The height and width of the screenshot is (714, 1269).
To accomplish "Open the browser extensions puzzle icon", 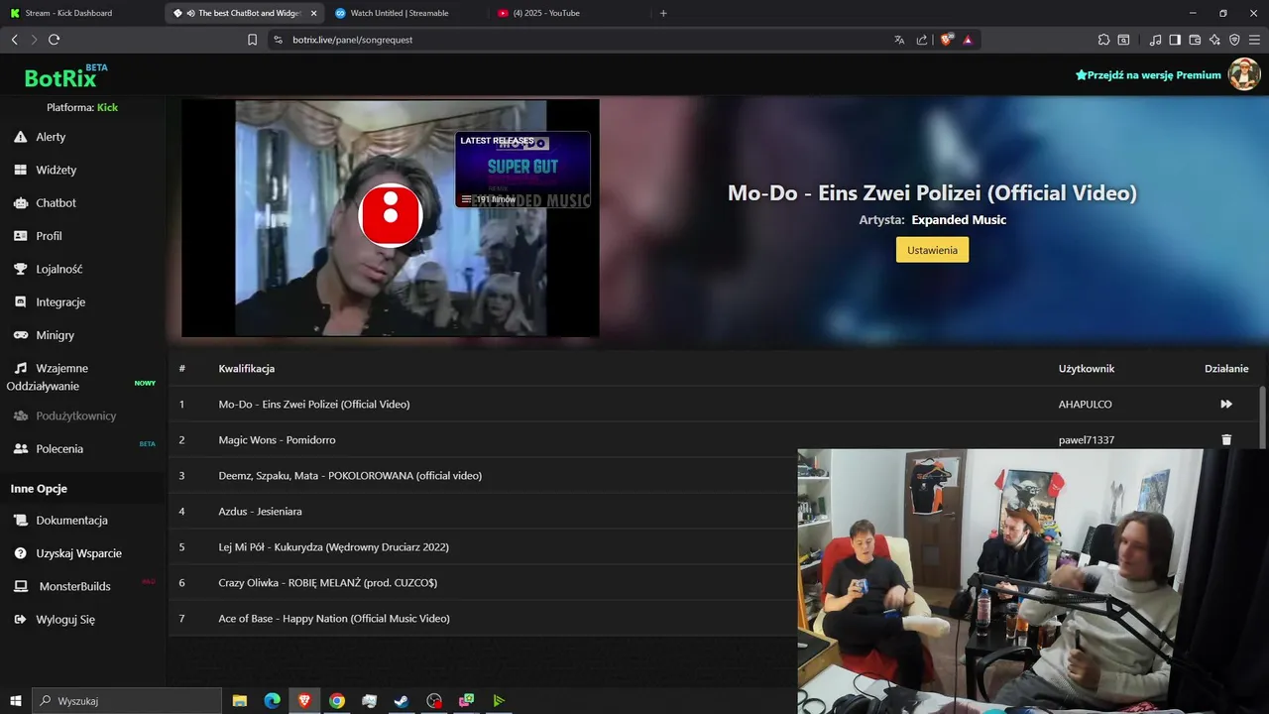I will tap(1103, 40).
